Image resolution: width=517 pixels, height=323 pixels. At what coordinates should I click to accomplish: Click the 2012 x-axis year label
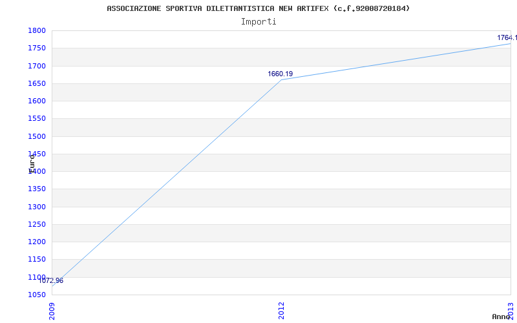click(281, 311)
